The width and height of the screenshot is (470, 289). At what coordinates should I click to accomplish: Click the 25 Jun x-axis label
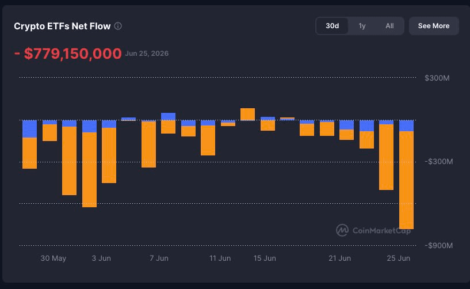click(398, 258)
